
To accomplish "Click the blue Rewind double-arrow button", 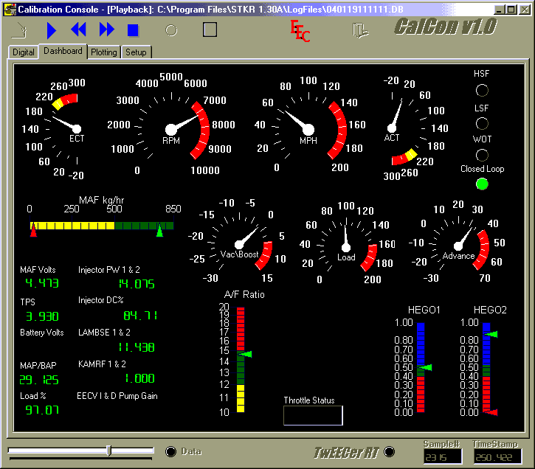I will (x=78, y=29).
